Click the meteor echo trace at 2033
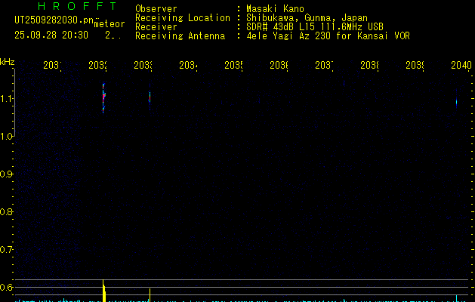The height and width of the screenshot is (302, 475). click(150, 97)
